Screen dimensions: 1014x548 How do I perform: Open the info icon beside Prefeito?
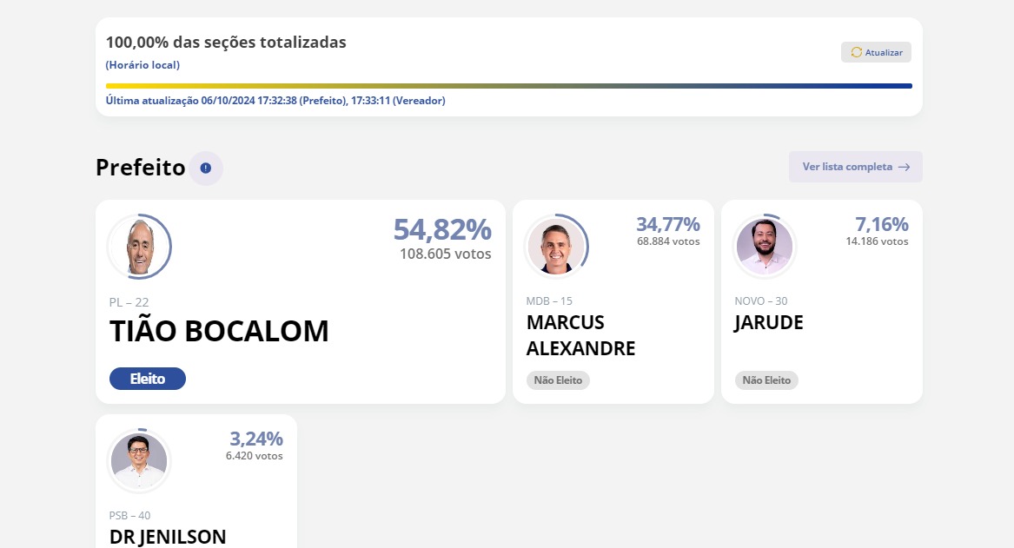(x=206, y=168)
